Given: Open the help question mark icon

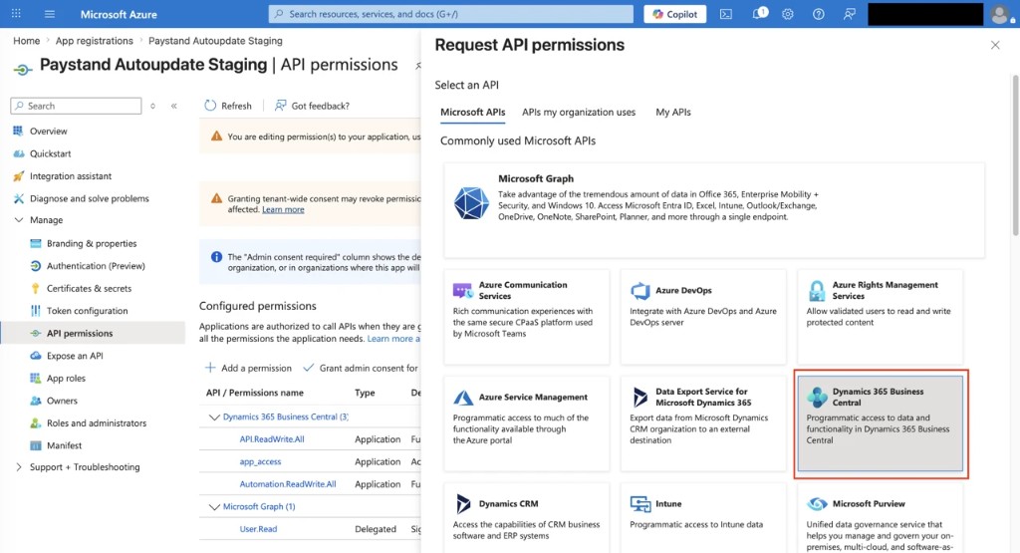Looking at the screenshot, I should 819,14.
